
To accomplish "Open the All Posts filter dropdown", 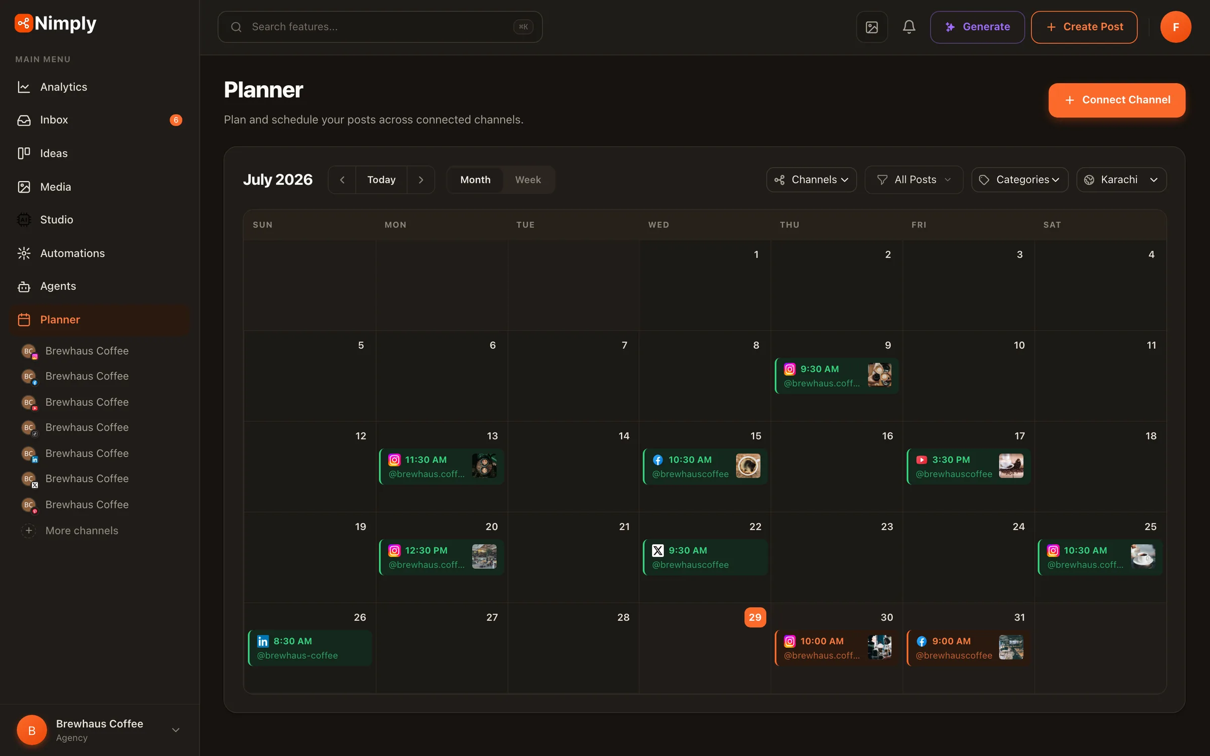I will click(x=914, y=180).
